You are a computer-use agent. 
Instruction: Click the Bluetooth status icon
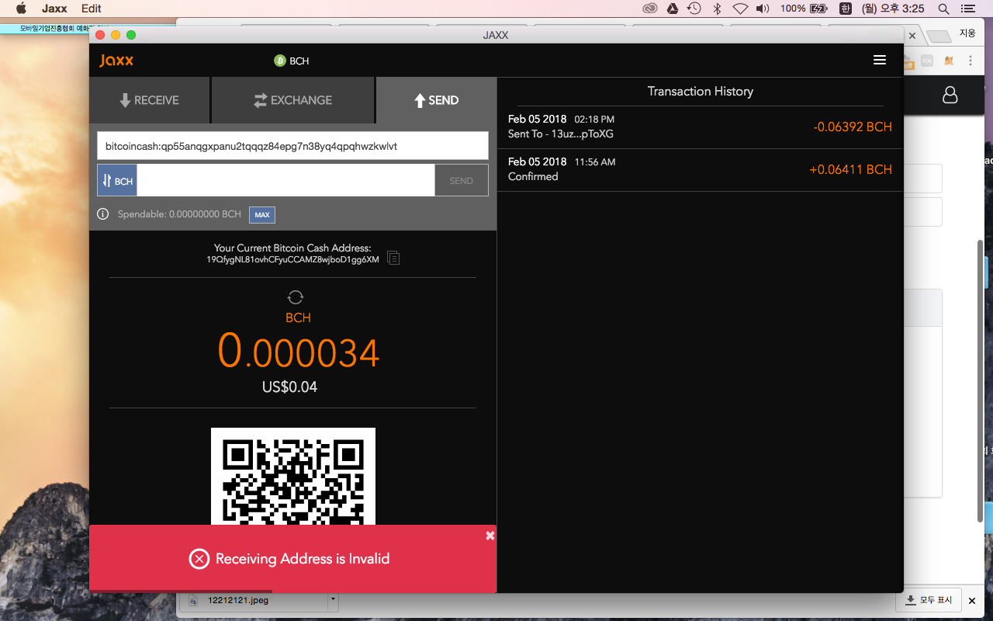pyautogui.click(x=718, y=9)
